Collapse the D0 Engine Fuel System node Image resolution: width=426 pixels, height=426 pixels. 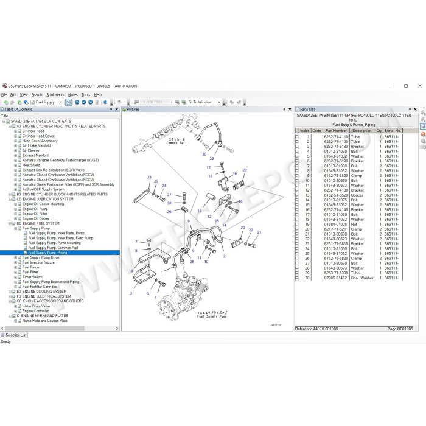coord(10,223)
